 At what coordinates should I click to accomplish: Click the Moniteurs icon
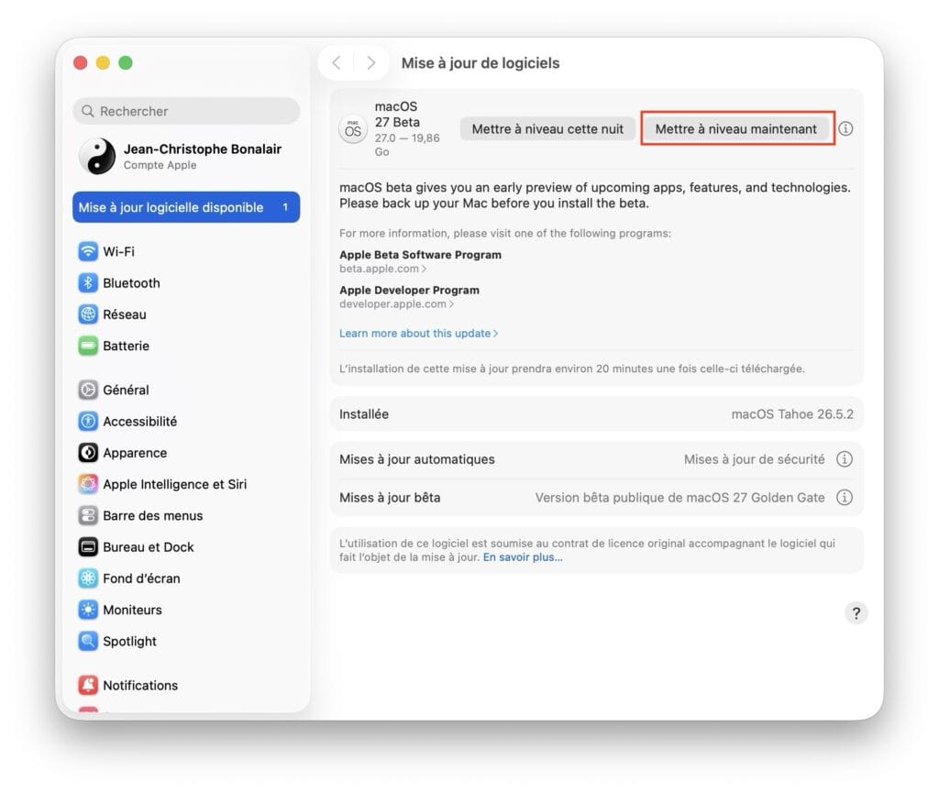coord(88,610)
